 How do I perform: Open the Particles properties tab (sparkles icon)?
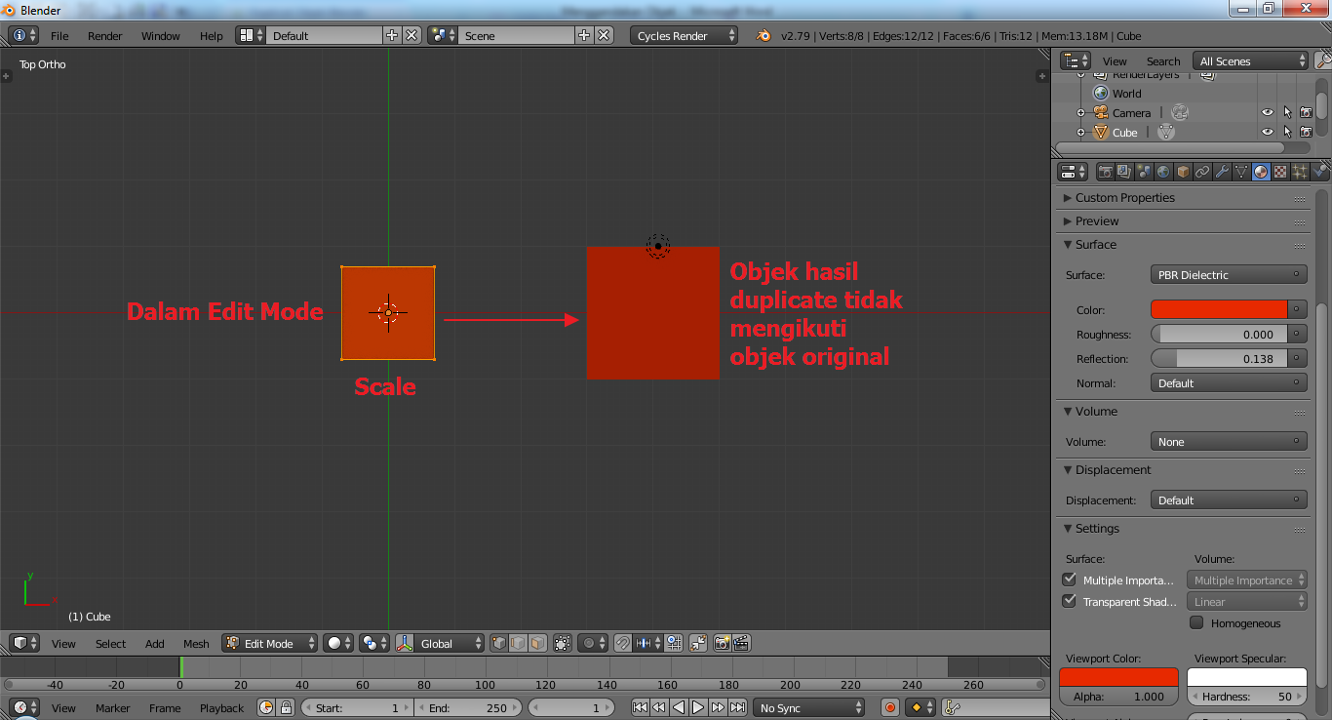(x=1299, y=171)
